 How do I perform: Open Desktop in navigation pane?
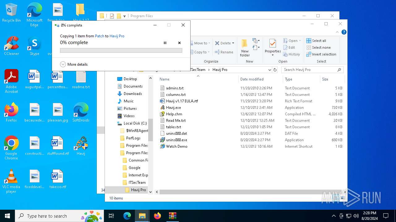tap(130, 79)
